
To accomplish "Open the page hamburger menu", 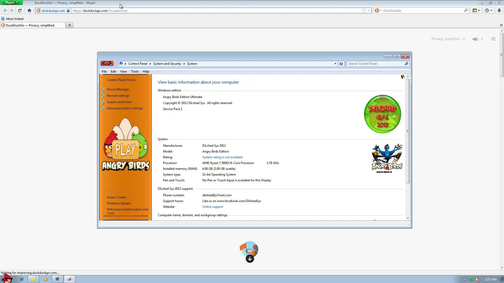I will 493,39.
